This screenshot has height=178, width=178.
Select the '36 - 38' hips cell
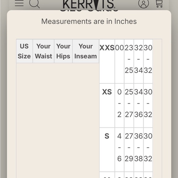139,150
